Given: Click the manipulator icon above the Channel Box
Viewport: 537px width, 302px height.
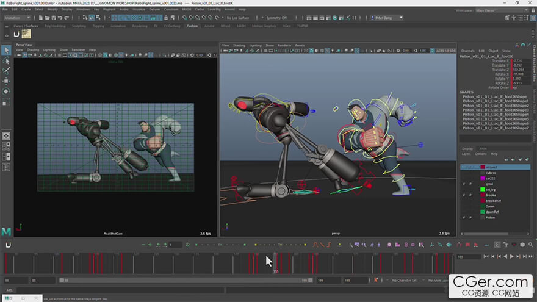Looking at the screenshot, I should pyautogui.click(x=517, y=45).
